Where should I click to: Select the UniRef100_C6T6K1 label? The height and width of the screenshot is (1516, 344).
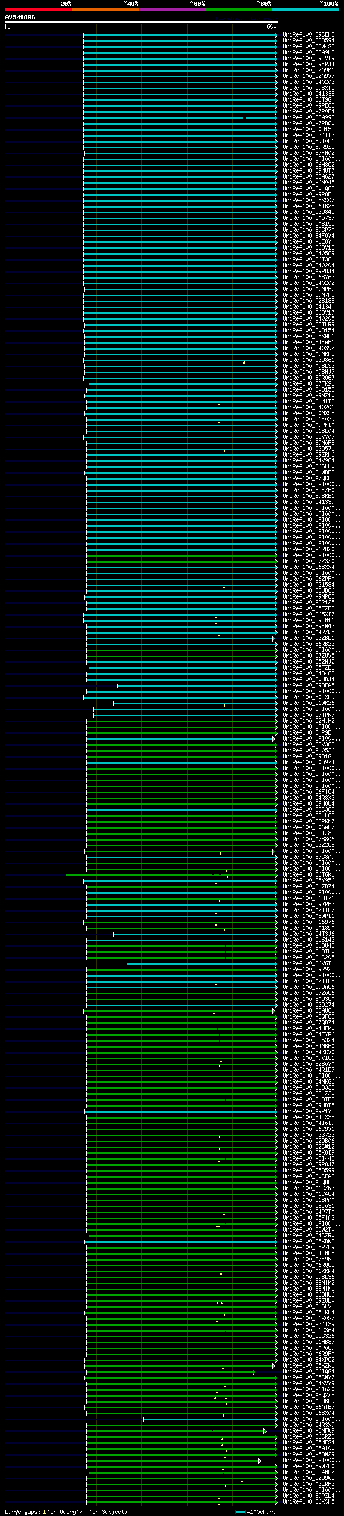(x=308, y=874)
